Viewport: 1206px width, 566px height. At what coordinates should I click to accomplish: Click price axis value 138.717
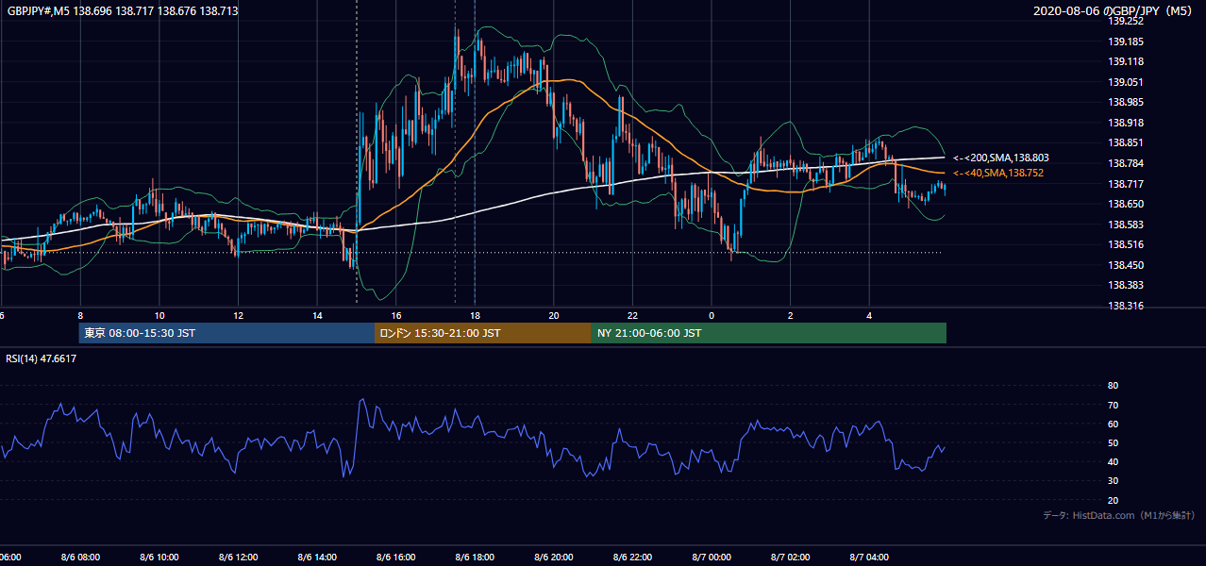(1126, 184)
